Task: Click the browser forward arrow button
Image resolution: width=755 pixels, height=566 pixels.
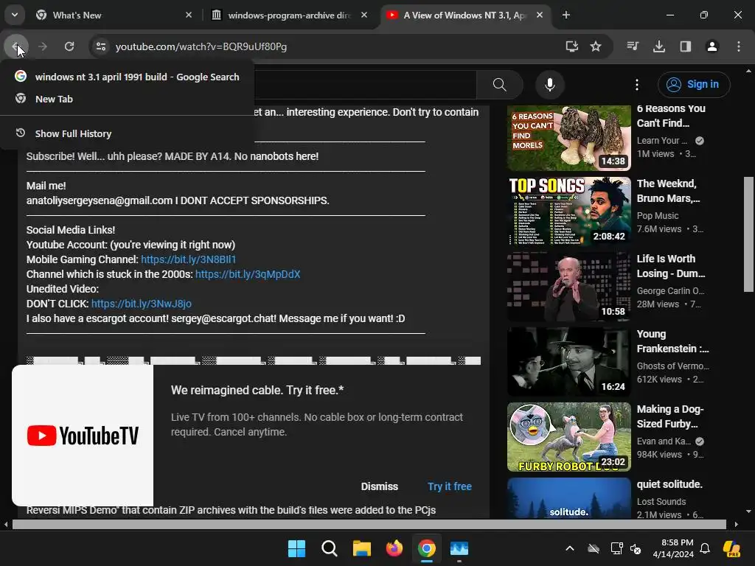Action: (x=42, y=46)
